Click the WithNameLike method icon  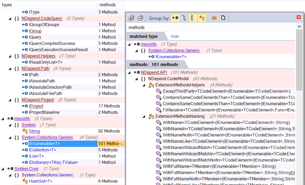click(x=159, y=141)
